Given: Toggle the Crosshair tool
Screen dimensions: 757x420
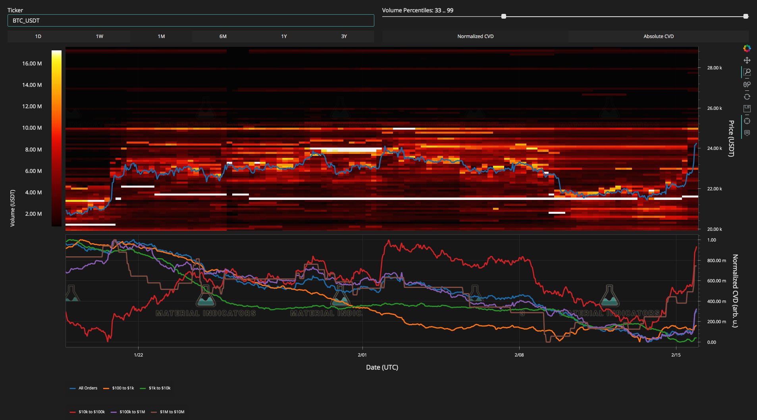Looking at the screenshot, I should pos(747,121).
